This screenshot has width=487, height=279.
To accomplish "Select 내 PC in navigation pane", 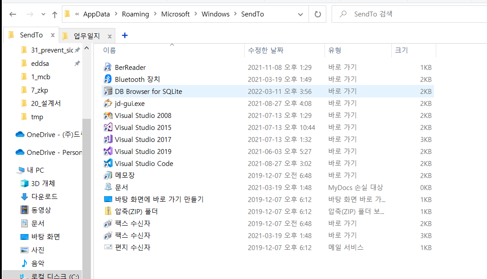I will 31,170.
